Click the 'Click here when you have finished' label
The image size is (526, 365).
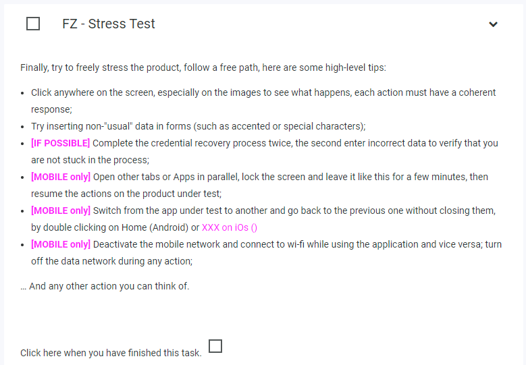(x=111, y=353)
